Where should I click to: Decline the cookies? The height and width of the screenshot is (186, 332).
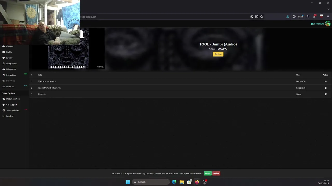click(216, 173)
